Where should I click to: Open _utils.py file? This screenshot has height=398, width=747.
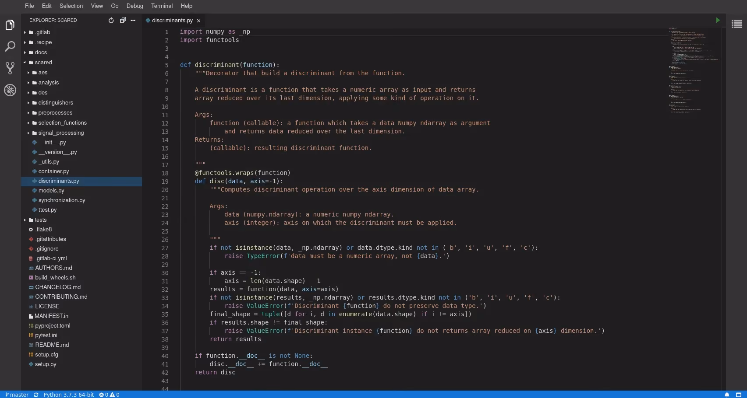[81, 162]
